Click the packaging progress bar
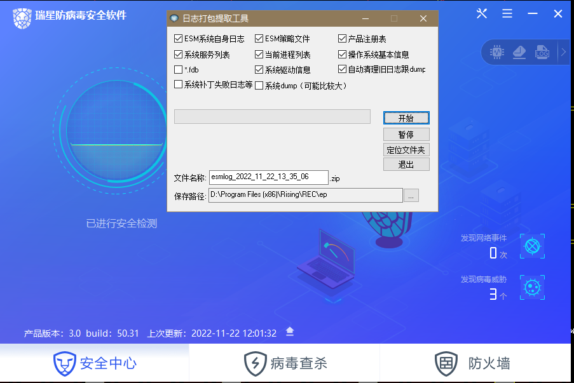The width and height of the screenshot is (574, 383). click(272, 116)
